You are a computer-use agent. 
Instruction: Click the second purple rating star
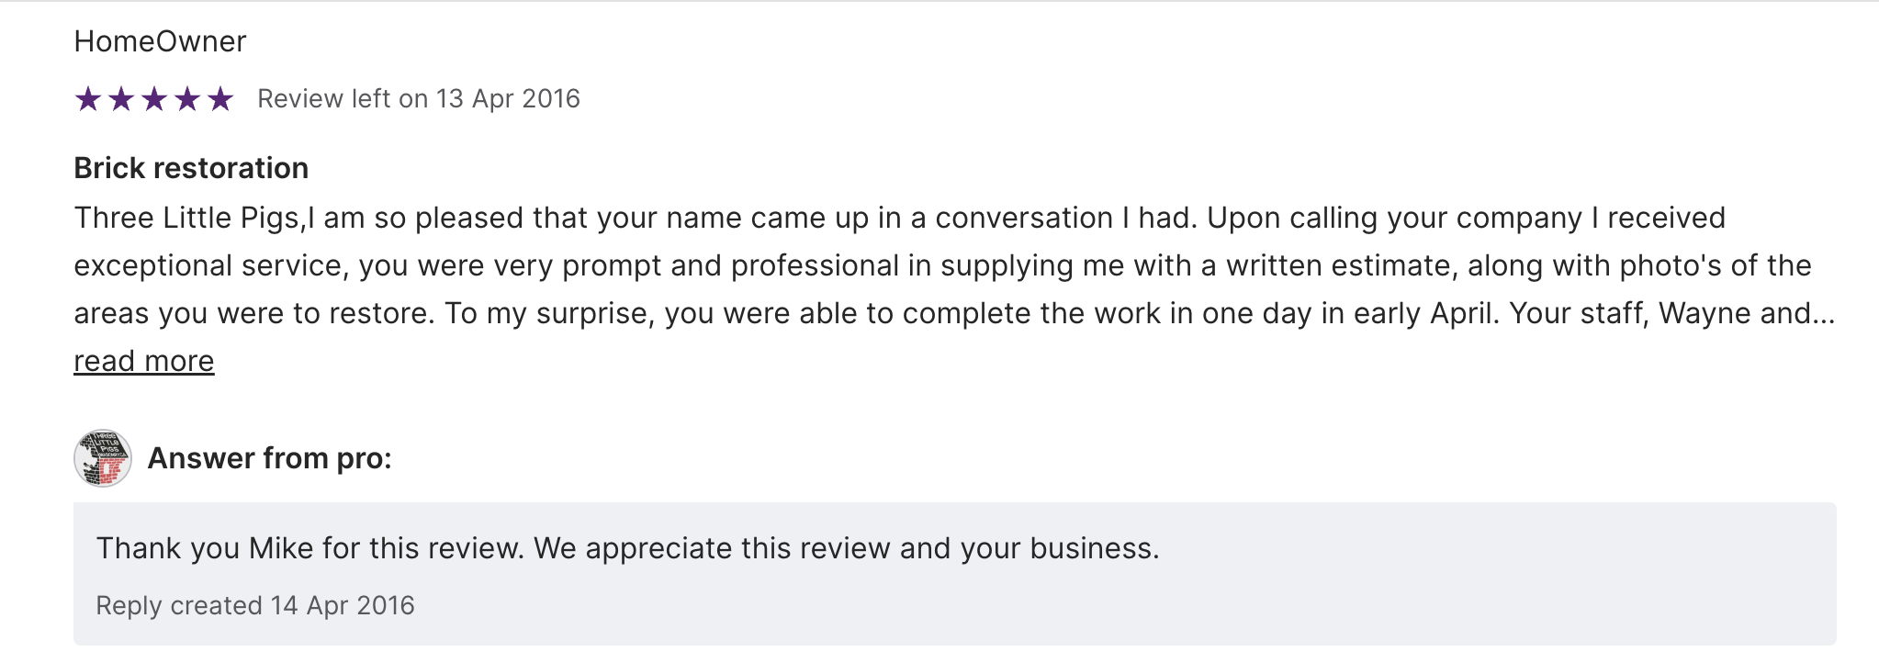click(121, 98)
